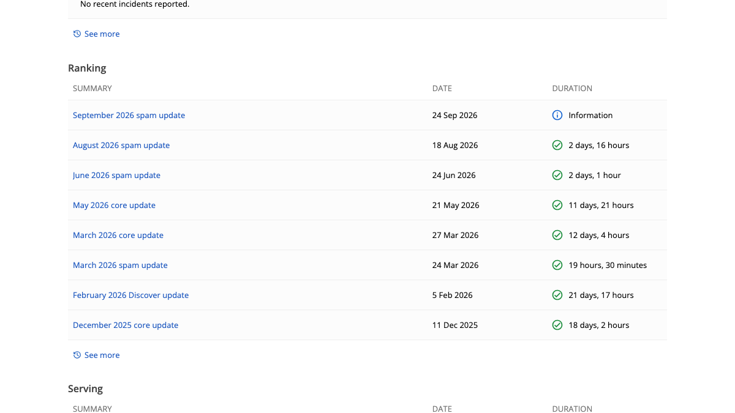The width and height of the screenshot is (735, 413).
Task: Click See more above the Ranking heading
Action: click(x=102, y=34)
